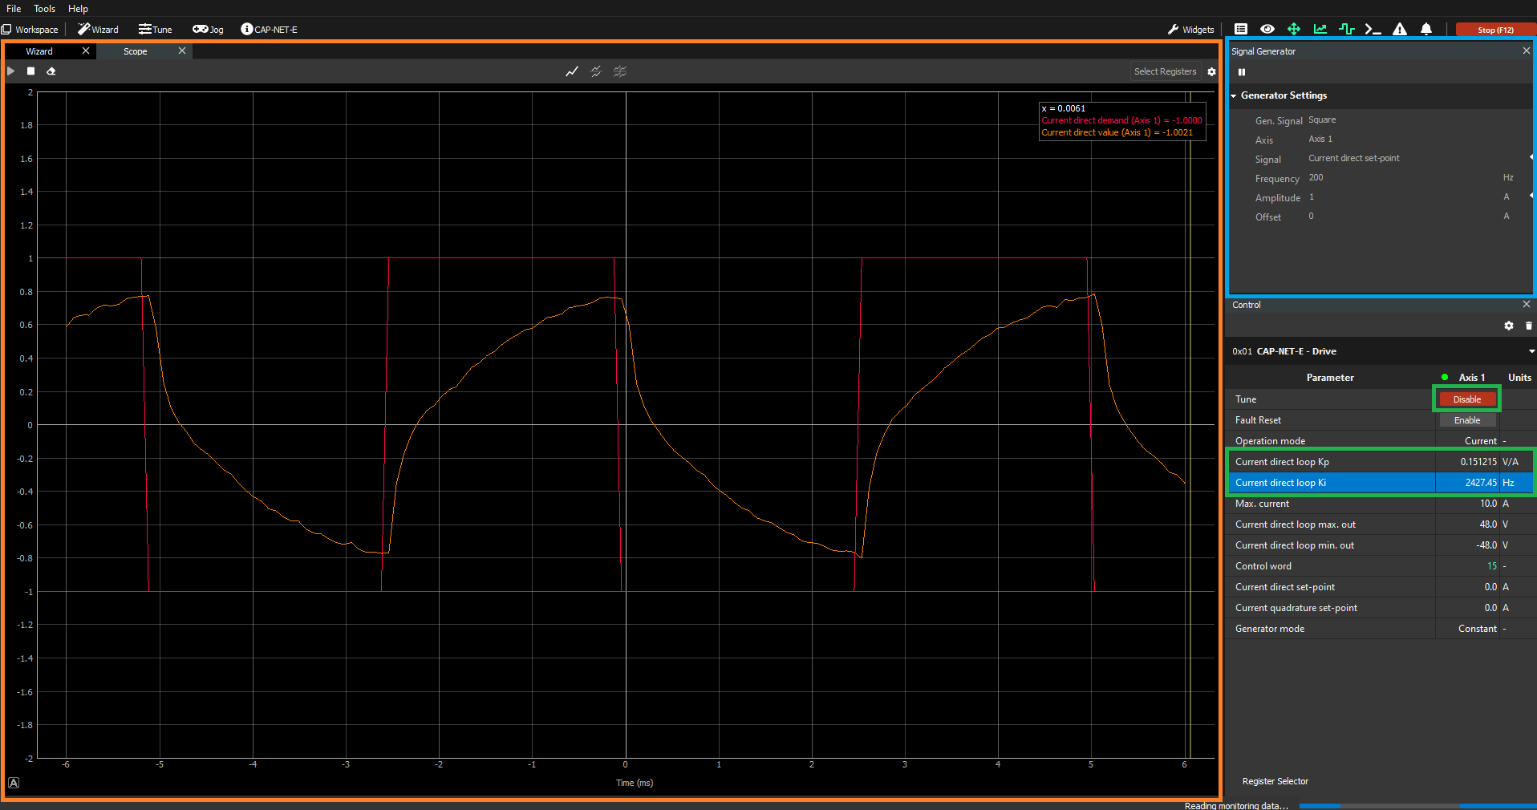Click the Current direct loop Kp value field
The image size is (1537, 810).
1466,462
